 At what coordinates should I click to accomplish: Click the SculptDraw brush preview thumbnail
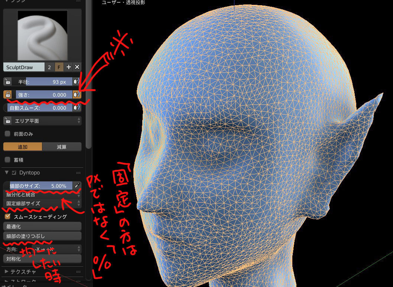click(42, 35)
